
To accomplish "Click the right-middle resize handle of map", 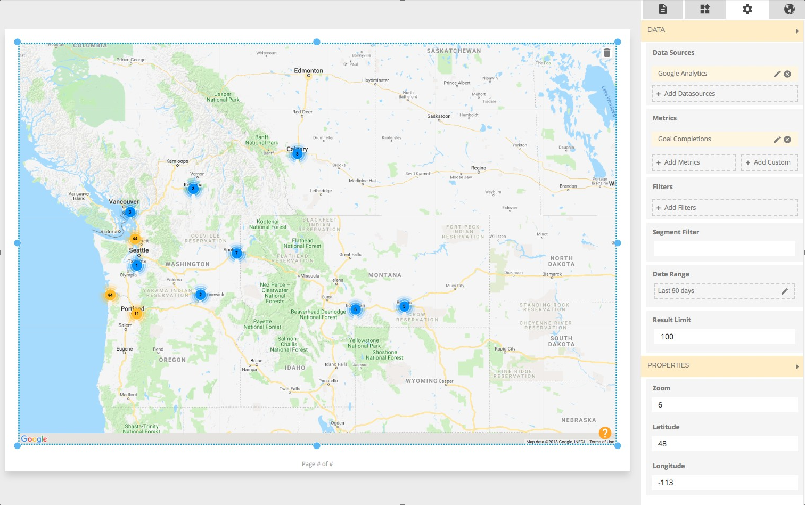I will (618, 243).
